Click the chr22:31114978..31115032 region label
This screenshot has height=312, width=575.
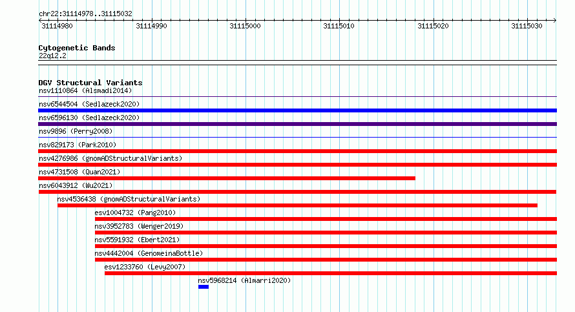pos(85,14)
